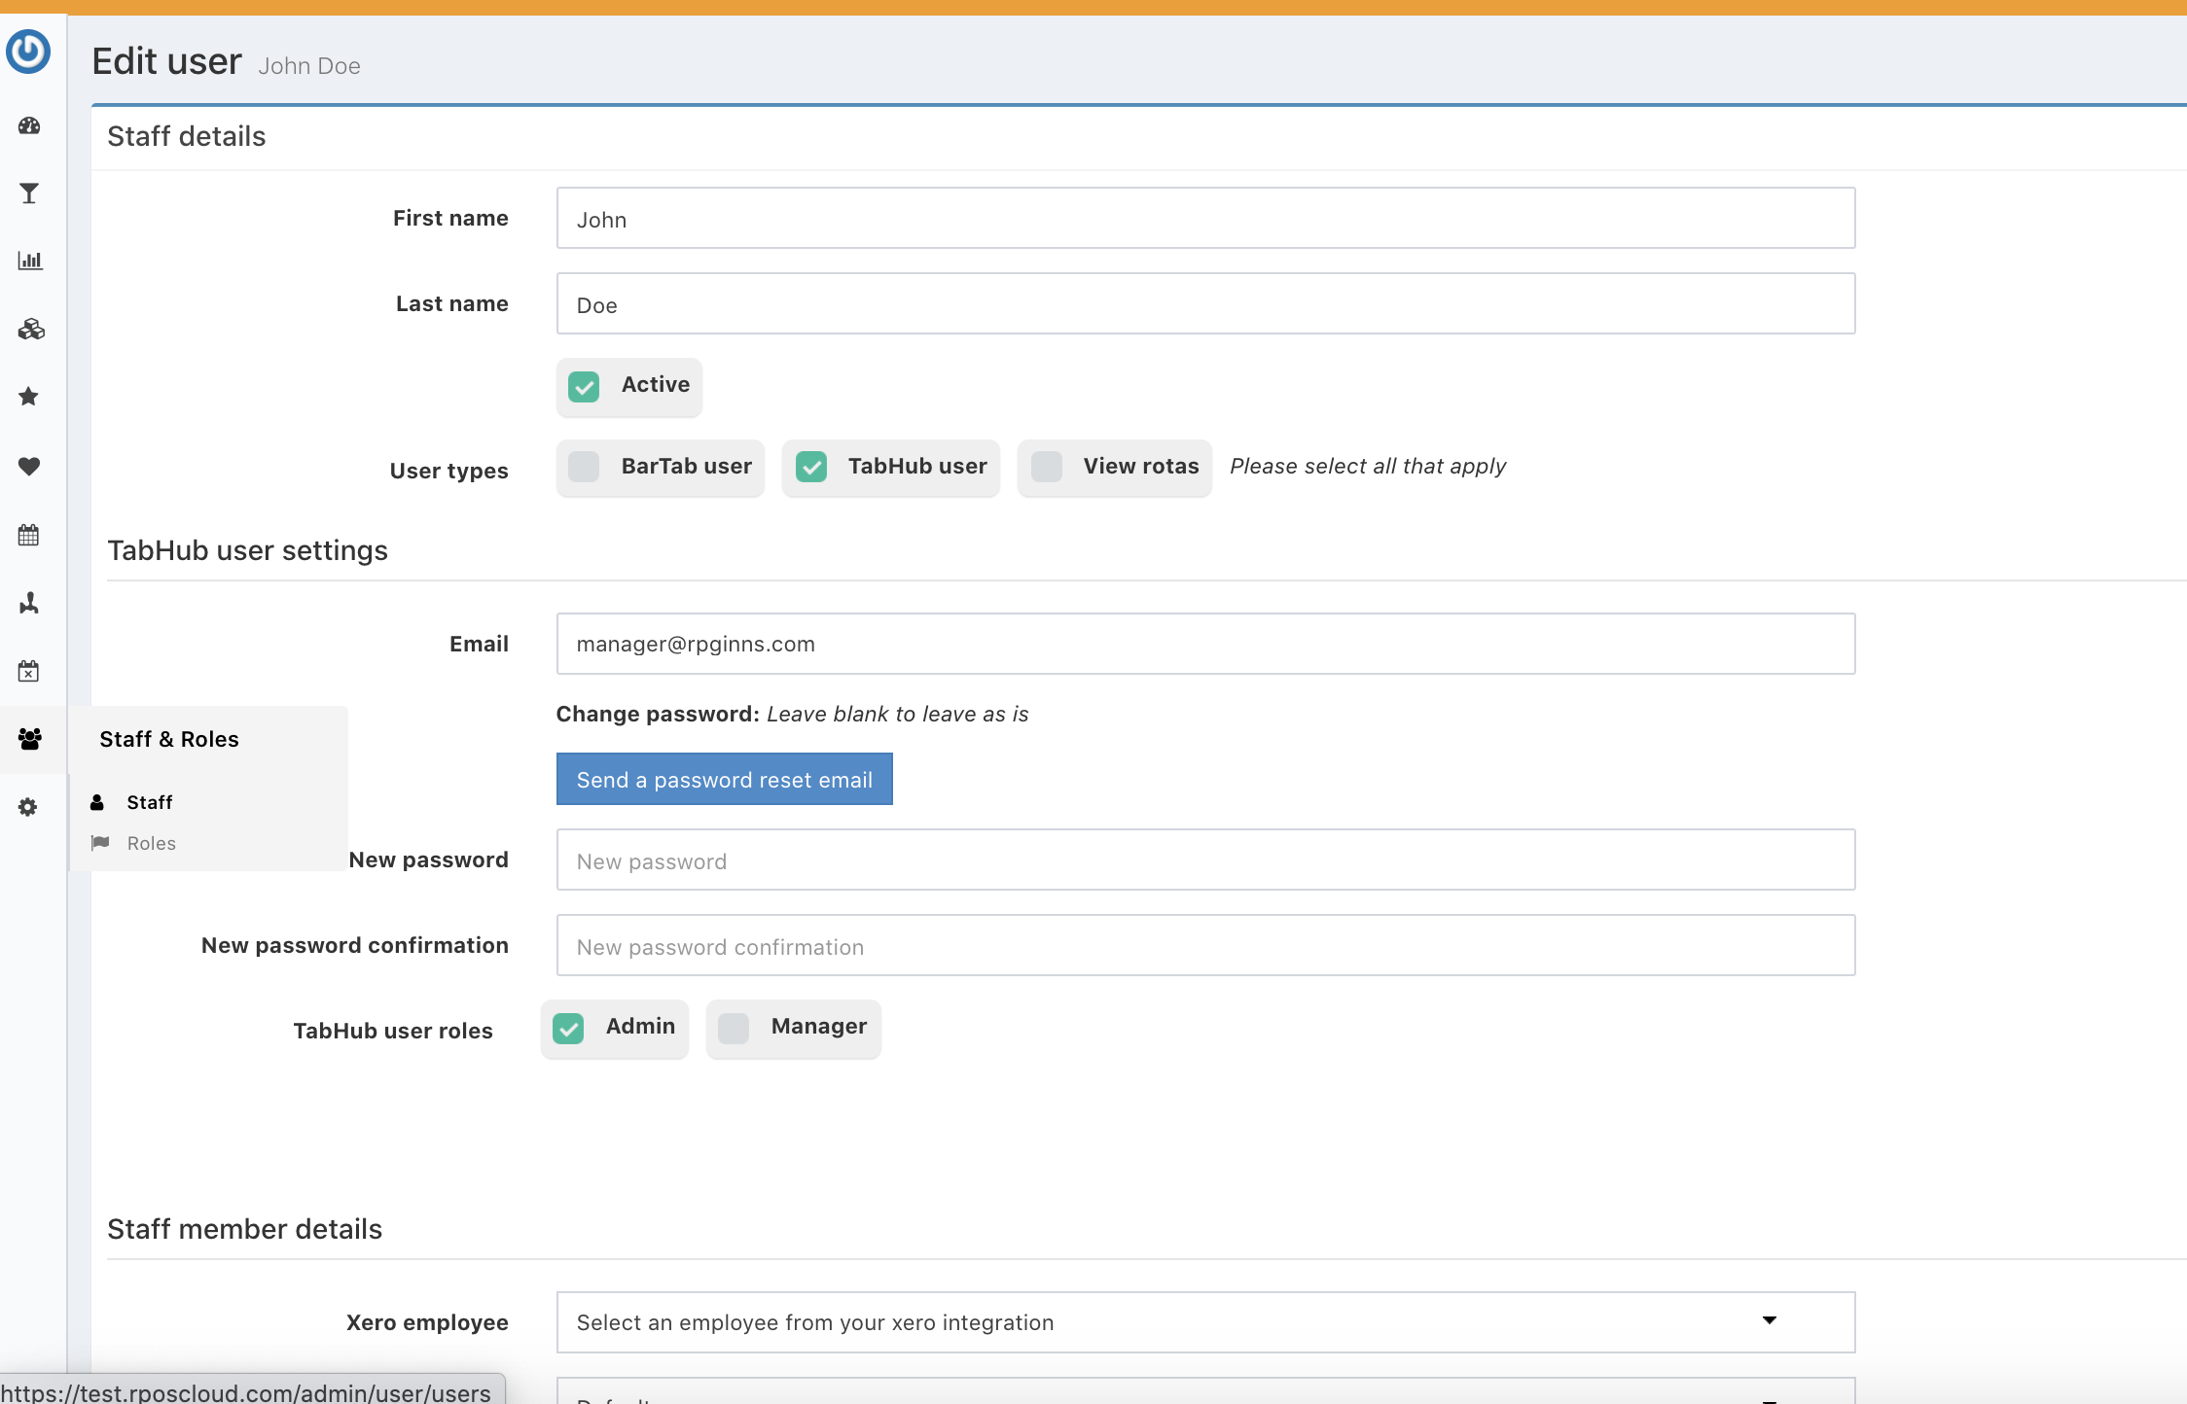Screen dimensions: 2187x1404
Task: Uncheck the Active checkbox
Action: coord(584,386)
